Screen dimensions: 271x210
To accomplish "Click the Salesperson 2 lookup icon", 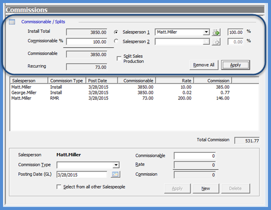I will pyautogui.click(x=216, y=42).
